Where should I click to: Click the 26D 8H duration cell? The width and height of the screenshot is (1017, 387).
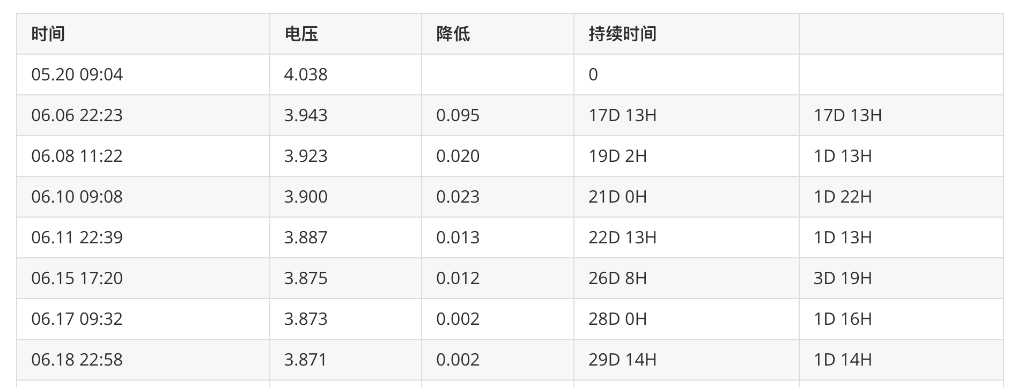(x=617, y=278)
